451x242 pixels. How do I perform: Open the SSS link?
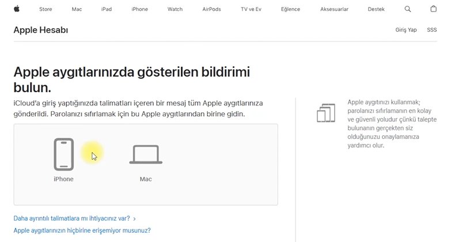431,30
